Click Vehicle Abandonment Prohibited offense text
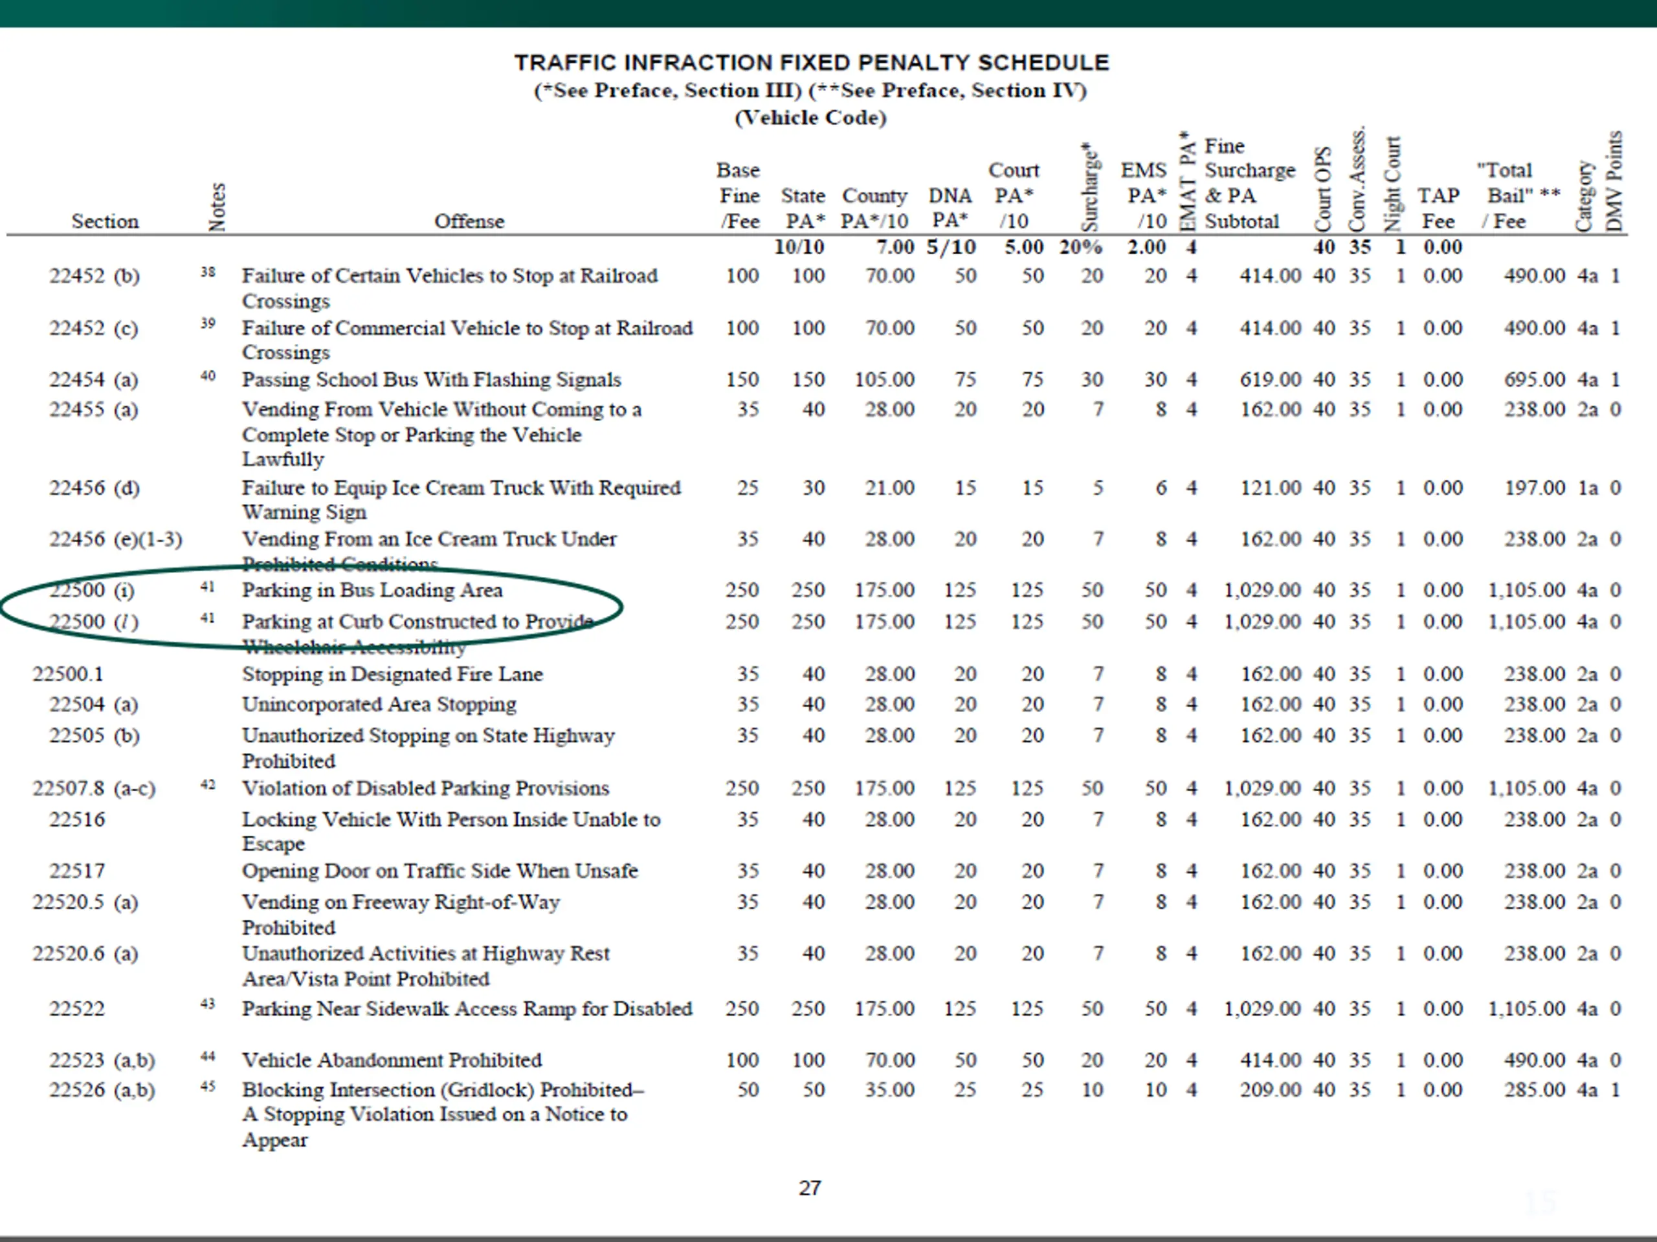The height and width of the screenshot is (1242, 1657). (392, 1060)
